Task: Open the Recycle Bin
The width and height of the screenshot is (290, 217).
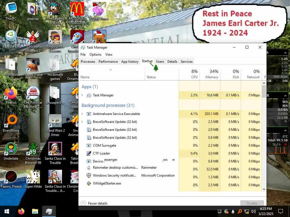Action: coord(11,40)
